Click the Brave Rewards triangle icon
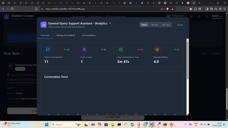The image size is (228, 128). point(173,9)
